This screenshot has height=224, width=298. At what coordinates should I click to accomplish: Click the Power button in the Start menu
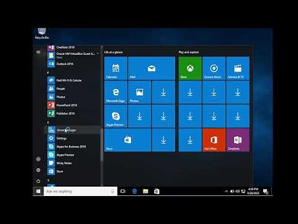[38, 181]
